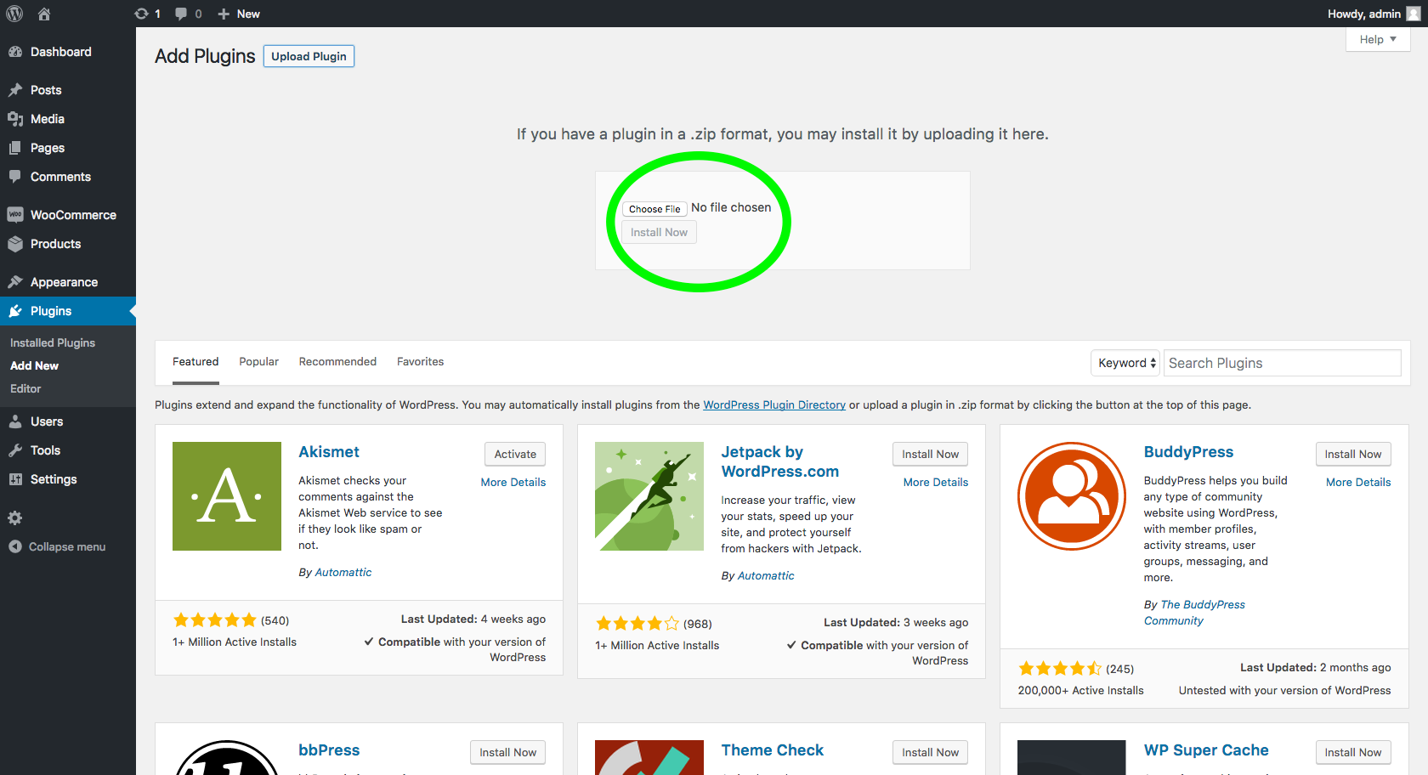This screenshot has width=1428, height=775.
Task: Click Choose File button
Action: pos(654,209)
